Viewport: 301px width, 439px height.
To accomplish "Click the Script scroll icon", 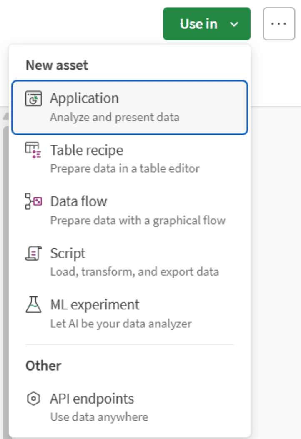I will tap(33, 253).
